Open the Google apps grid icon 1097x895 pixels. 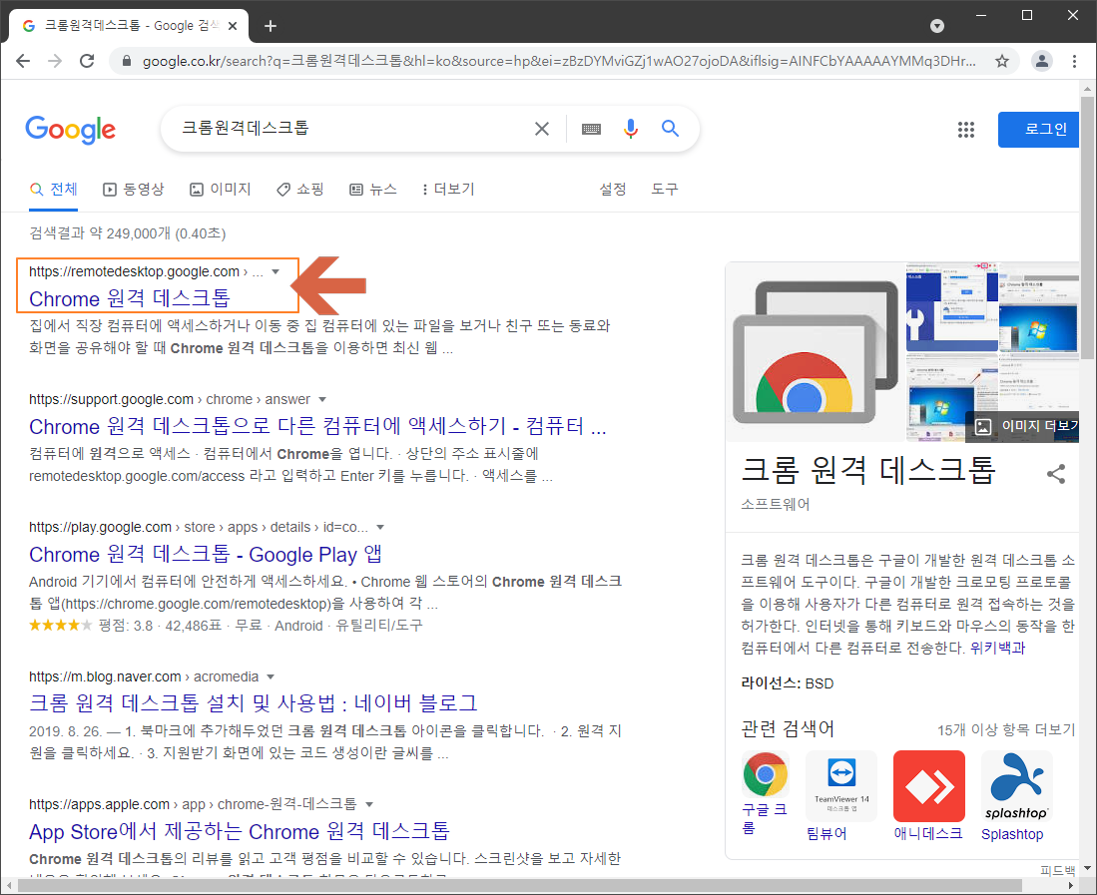click(966, 130)
